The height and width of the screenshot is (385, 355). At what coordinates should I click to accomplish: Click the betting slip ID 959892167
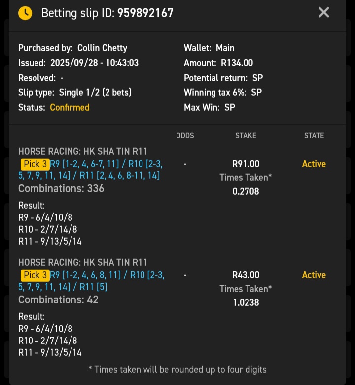tap(145, 13)
